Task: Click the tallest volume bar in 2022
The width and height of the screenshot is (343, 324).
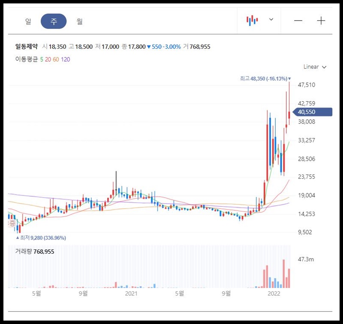Action: (x=284, y=273)
